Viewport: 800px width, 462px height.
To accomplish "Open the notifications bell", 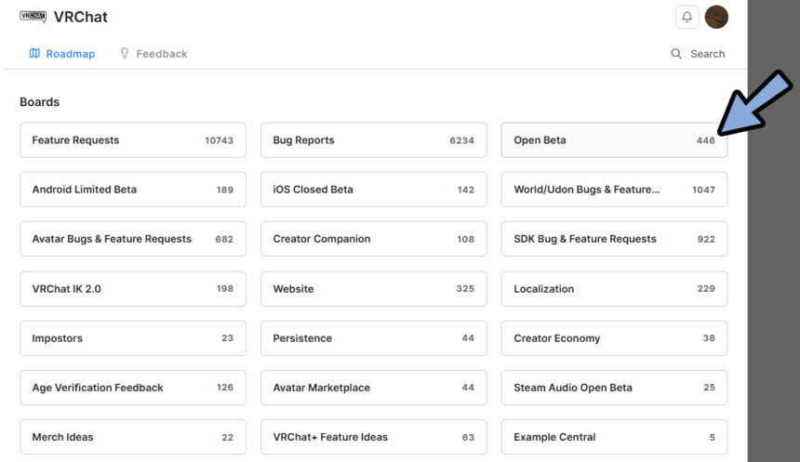I will tap(687, 17).
